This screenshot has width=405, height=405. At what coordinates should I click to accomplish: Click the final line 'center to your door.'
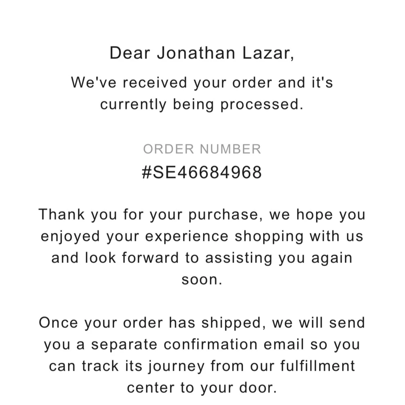202,388
